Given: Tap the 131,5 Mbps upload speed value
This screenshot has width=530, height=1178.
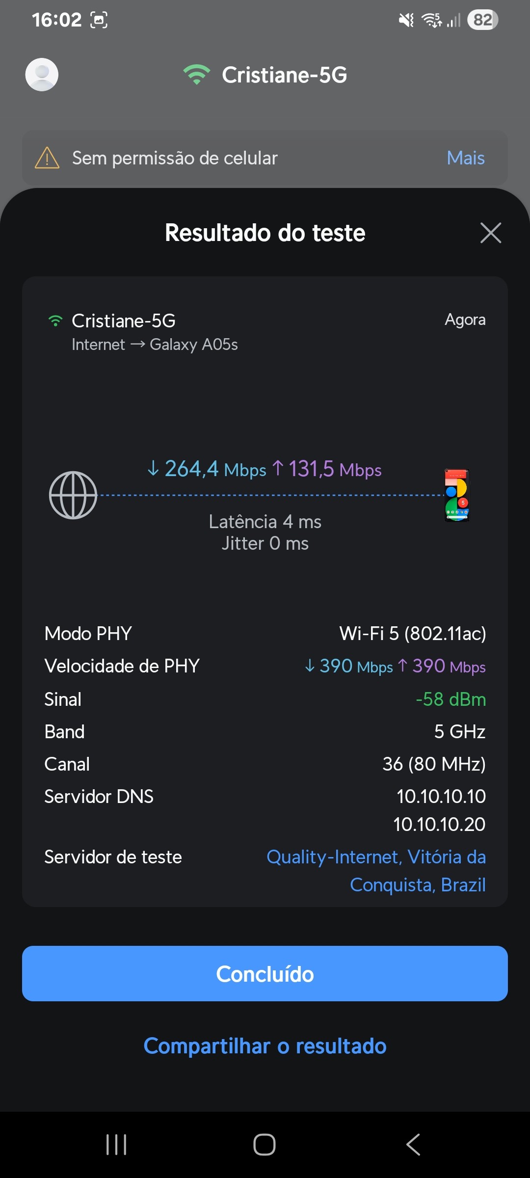Looking at the screenshot, I should coord(327,469).
